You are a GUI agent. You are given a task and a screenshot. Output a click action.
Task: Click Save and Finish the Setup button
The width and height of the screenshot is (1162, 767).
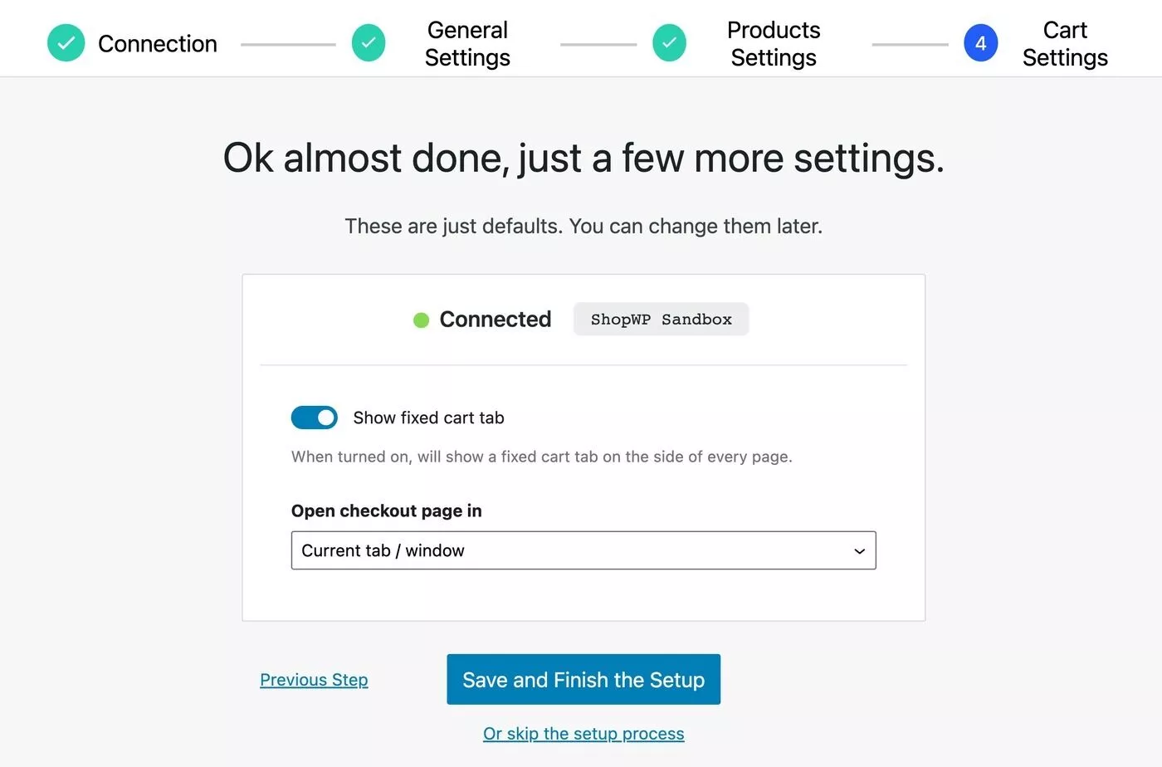[583, 679]
